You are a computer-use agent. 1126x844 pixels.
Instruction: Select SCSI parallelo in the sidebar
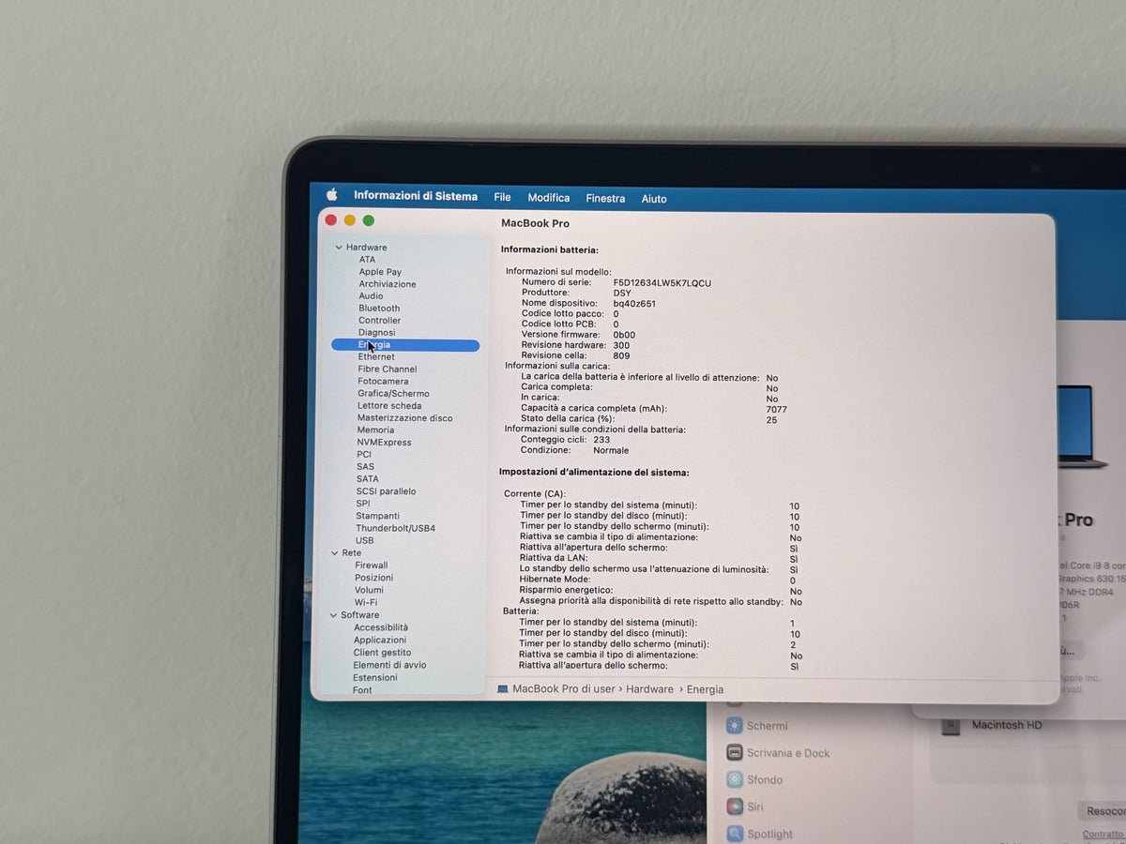click(x=386, y=491)
